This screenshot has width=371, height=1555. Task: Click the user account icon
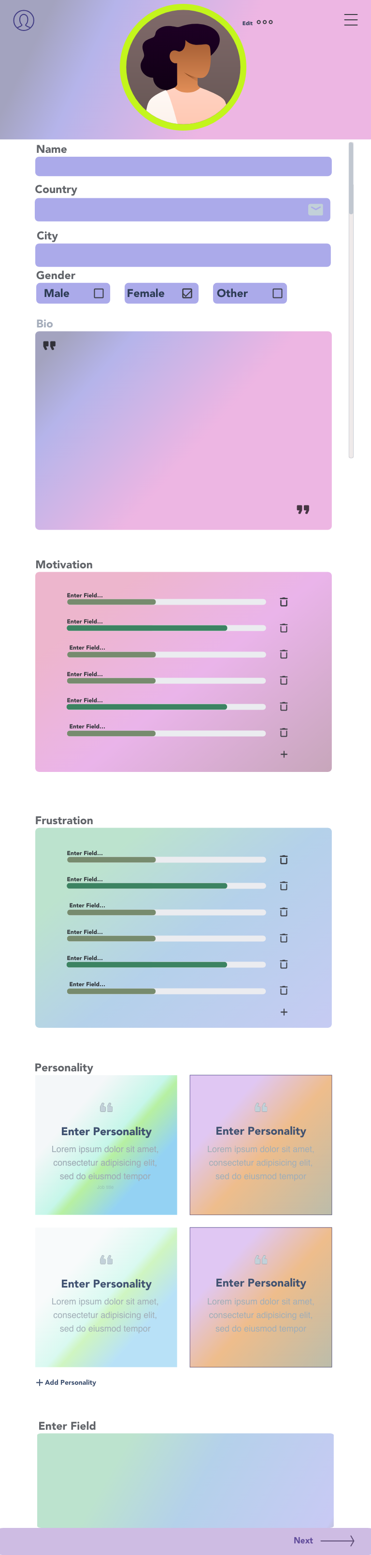point(24,20)
